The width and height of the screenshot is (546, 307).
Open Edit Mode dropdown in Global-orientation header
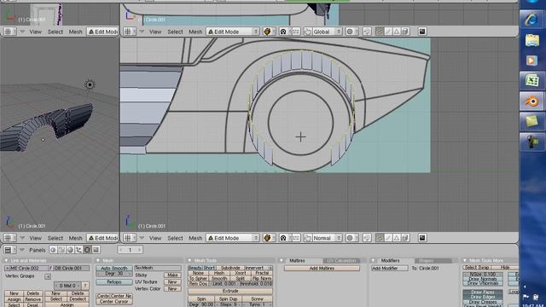coord(233,32)
